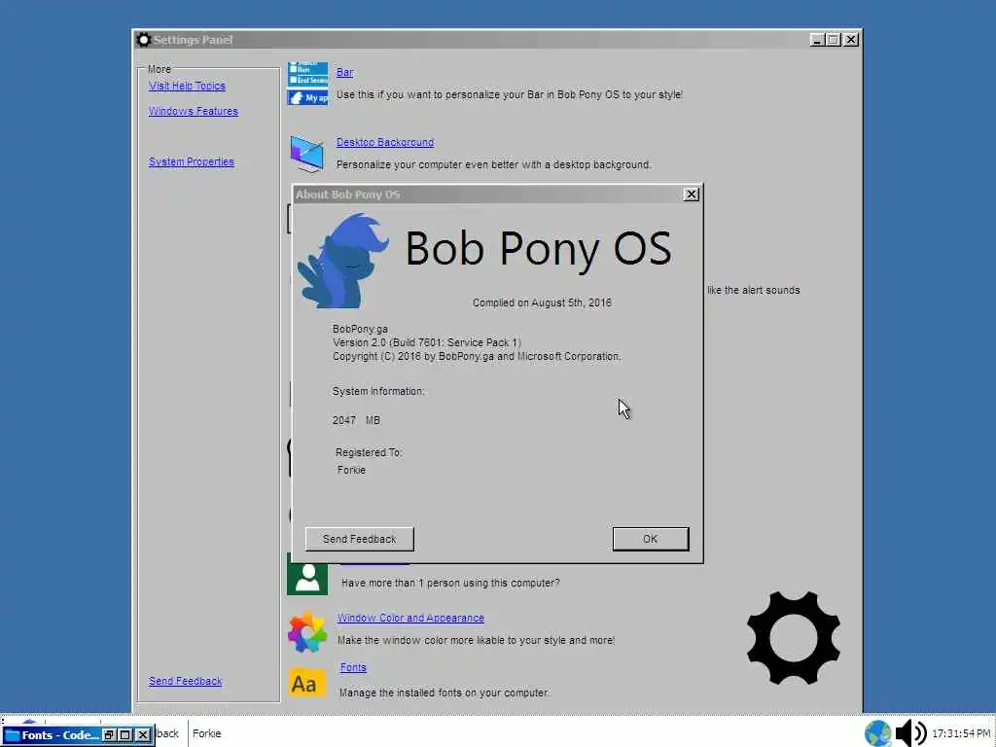Image resolution: width=996 pixels, height=747 pixels.
Task: Click the gear icon in Settings Panel title bar
Action: tap(144, 40)
